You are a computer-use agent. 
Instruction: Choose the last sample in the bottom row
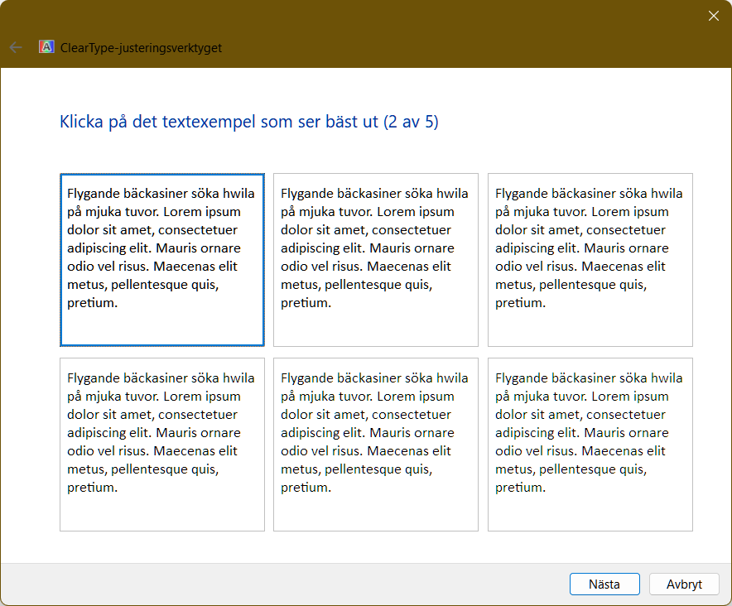tap(590, 444)
